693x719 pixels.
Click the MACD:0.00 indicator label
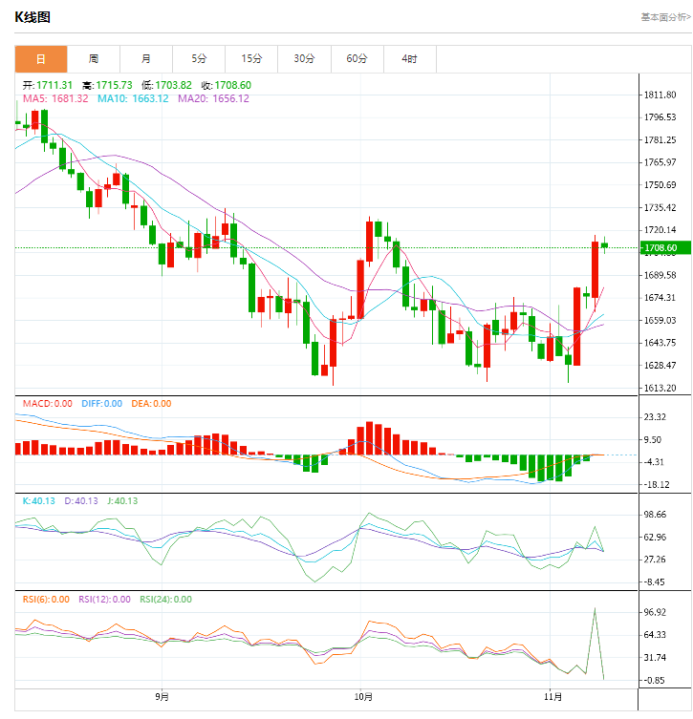(x=48, y=404)
